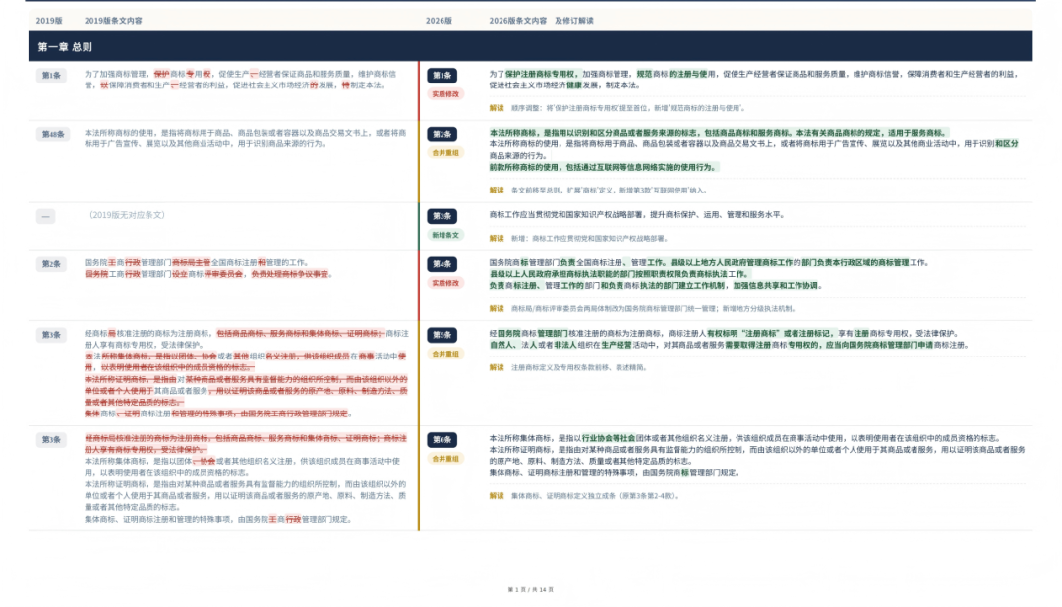Select the "第4条" article badge
Image resolution: width=1062 pixels, height=607 pixels.
pos(442,264)
